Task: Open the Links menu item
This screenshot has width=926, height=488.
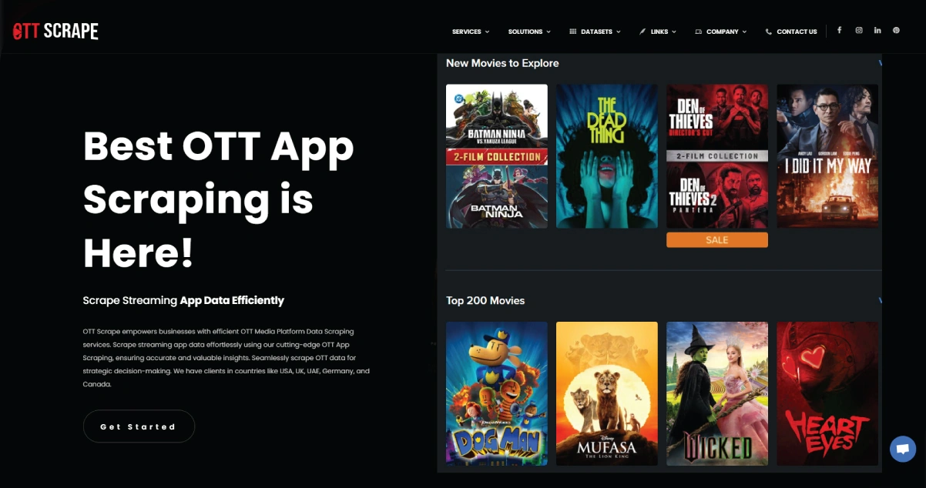Action: pyautogui.click(x=659, y=32)
